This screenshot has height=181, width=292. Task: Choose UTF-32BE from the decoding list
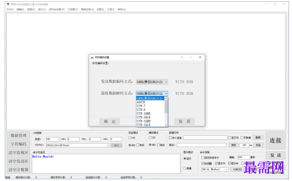click(150, 121)
